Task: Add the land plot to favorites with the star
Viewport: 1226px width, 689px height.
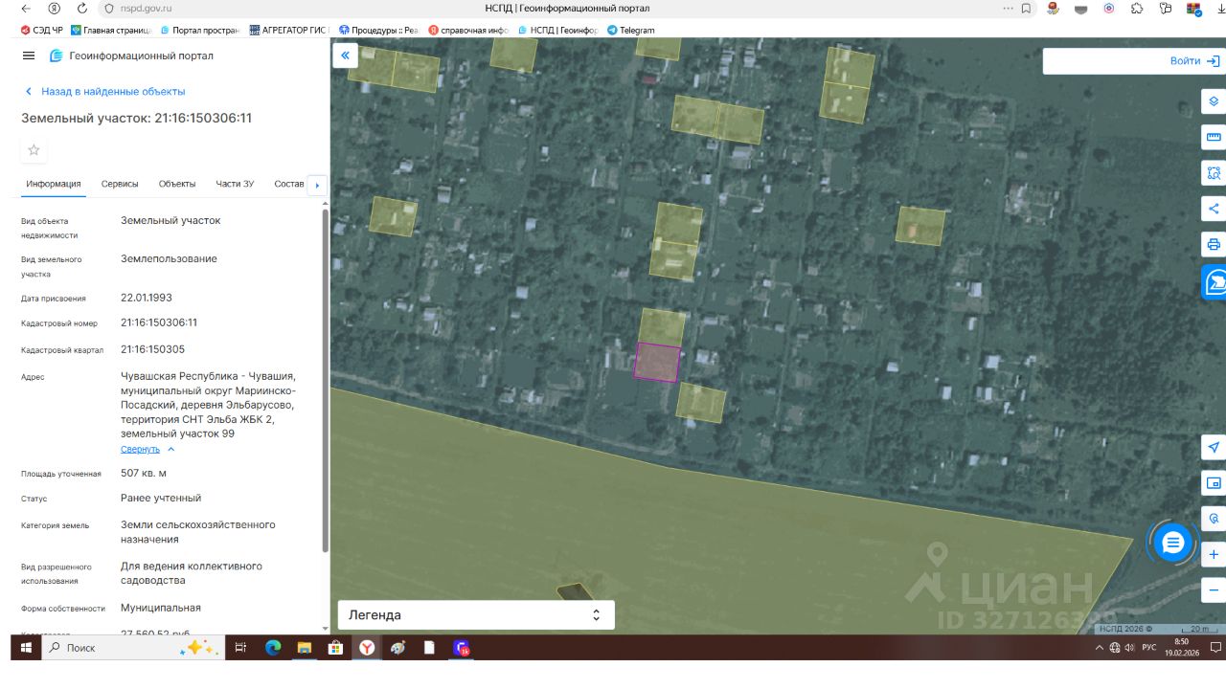Action: point(34,149)
